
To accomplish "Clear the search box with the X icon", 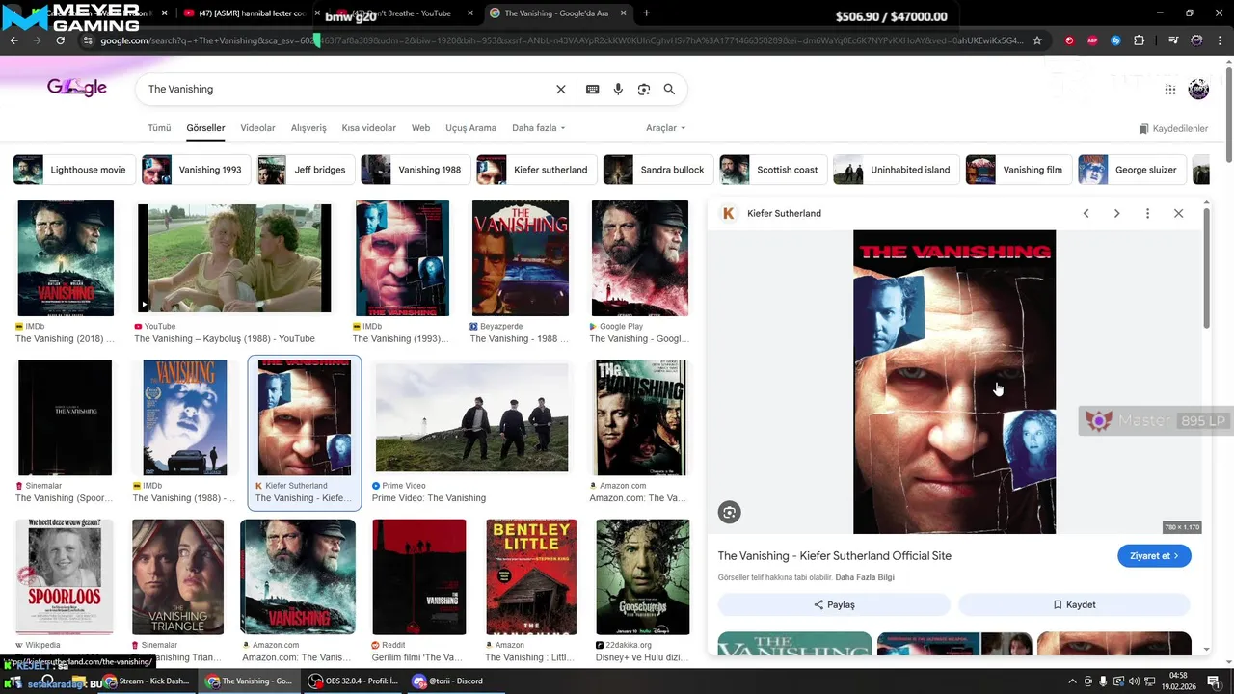I will (561, 89).
